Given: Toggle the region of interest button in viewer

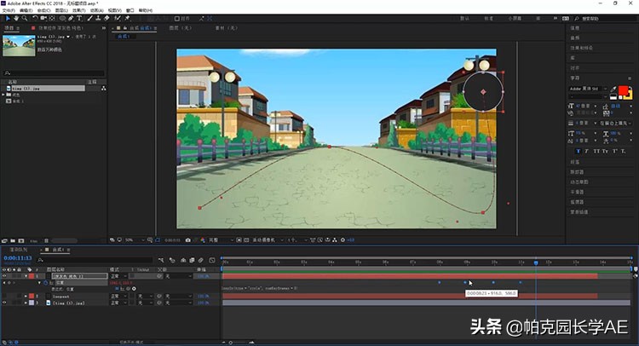Looking at the screenshot, I should (x=239, y=240).
